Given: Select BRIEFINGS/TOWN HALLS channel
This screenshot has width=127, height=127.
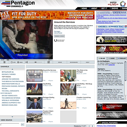Looking at the screenshot, I should [x=11, y=84].
